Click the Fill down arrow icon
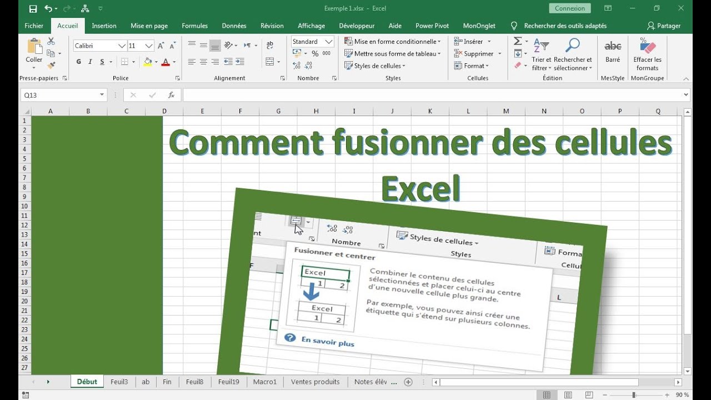This screenshot has height=400, width=711. click(x=518, y=54)
